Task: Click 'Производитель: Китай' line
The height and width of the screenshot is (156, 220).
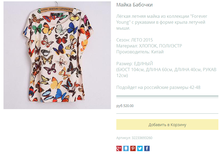Action: coord(140,52)
